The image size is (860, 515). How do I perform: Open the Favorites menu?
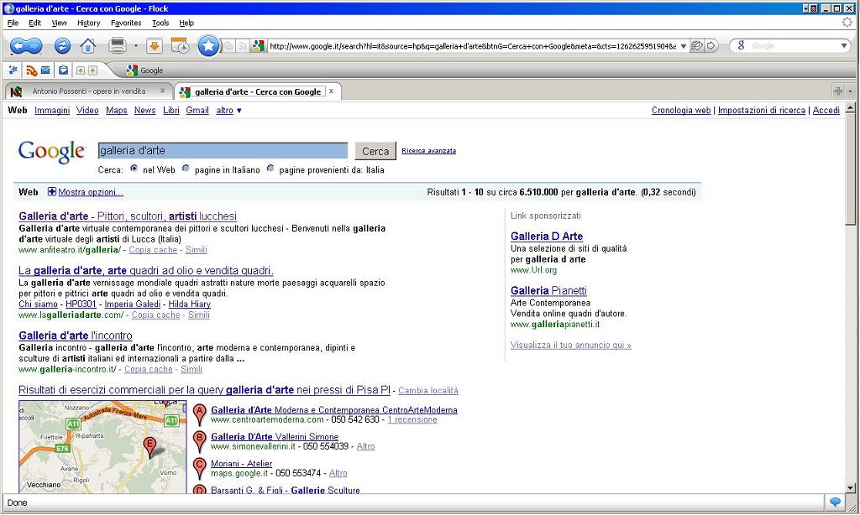[126, 23]
